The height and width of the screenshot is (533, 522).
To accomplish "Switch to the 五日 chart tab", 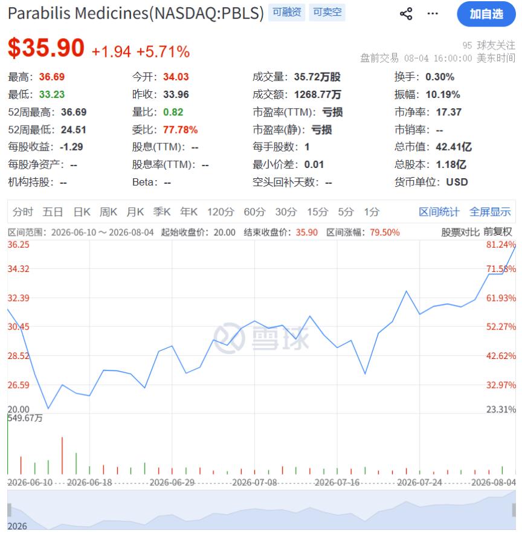I will pyautogui.click(x=53, y=212).
